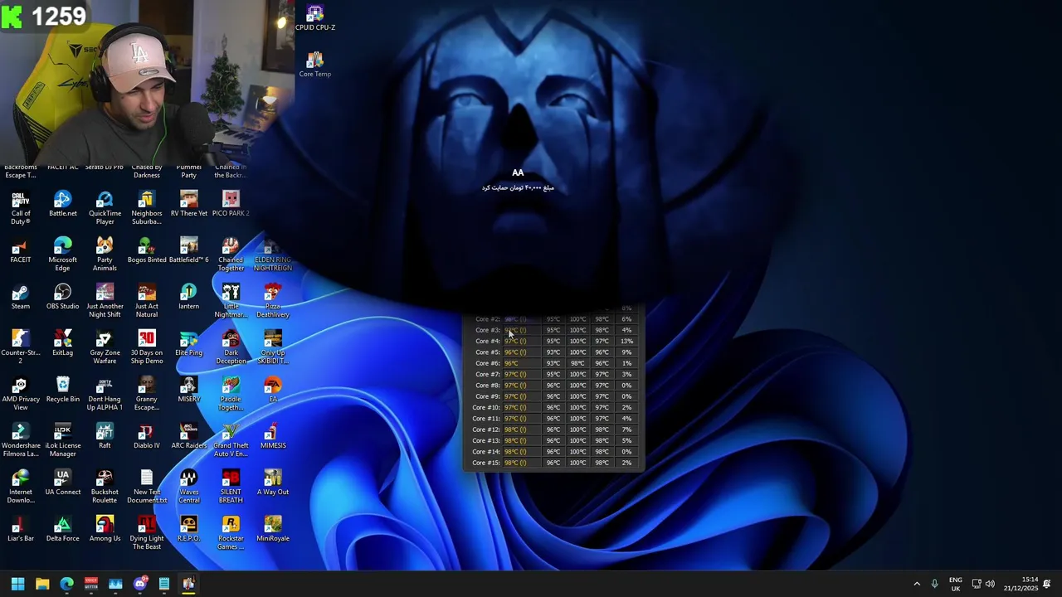This screenshot has width=1062, height=597.
Task: Open the EA app desktop icon
Action: (x=273, y=390)
